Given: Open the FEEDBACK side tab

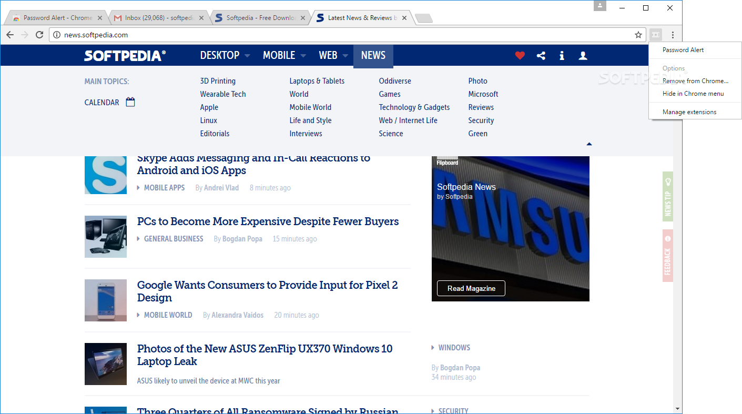Looking at the screenshot, I should [x=668, y=256].
